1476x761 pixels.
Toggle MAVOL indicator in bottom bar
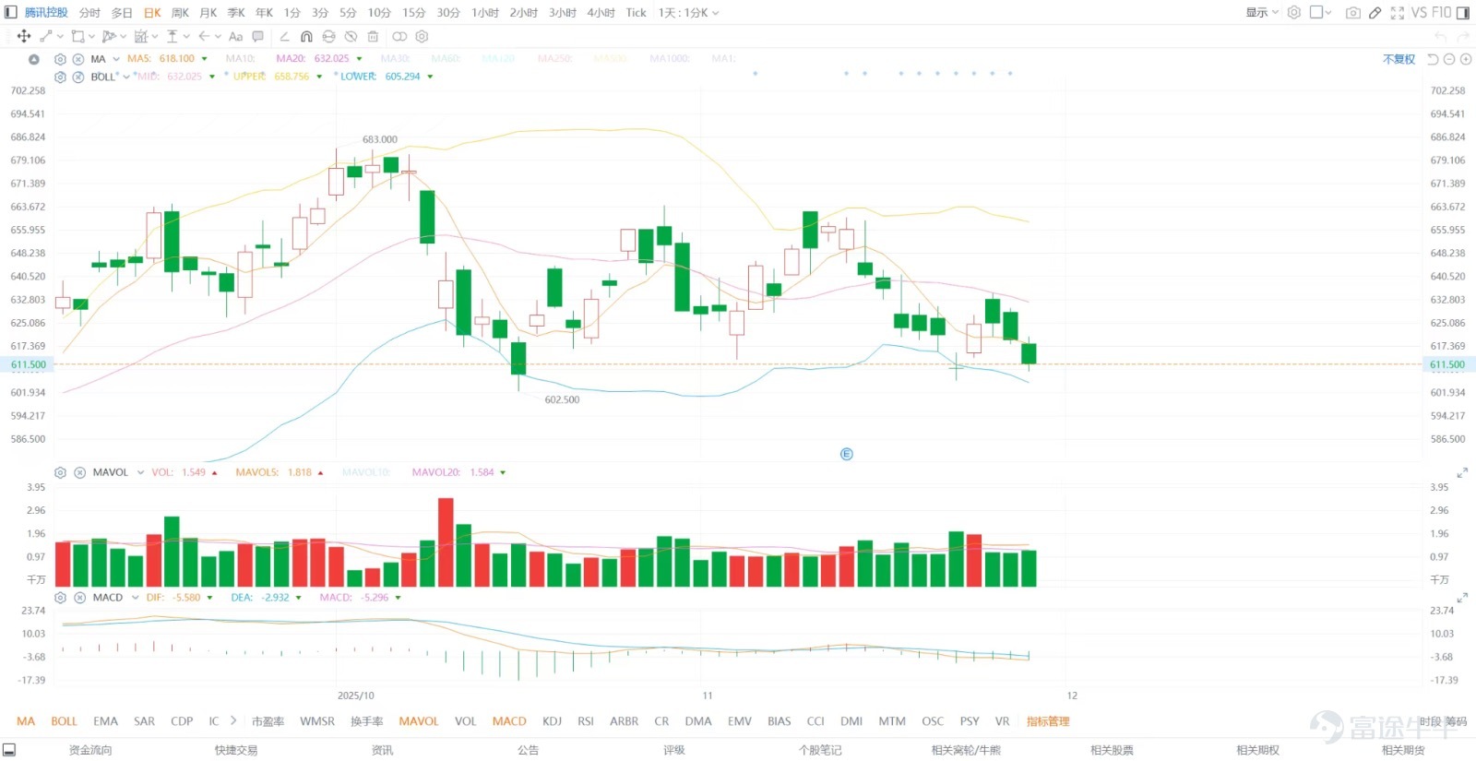(419, 721)
